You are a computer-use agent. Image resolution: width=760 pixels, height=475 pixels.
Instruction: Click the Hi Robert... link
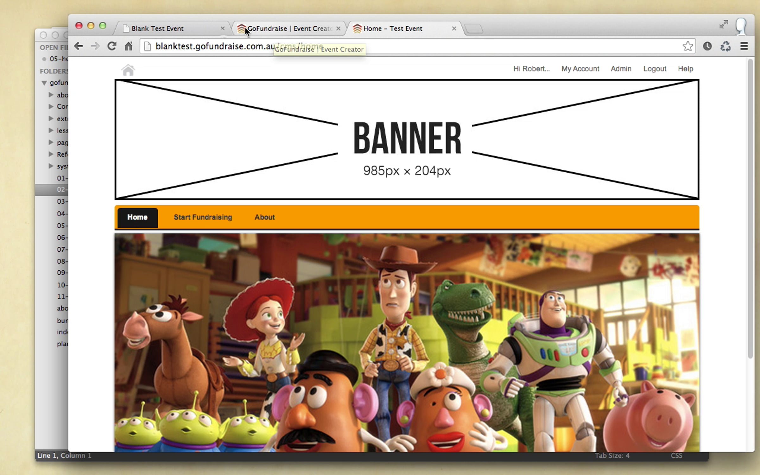(531, 69)
